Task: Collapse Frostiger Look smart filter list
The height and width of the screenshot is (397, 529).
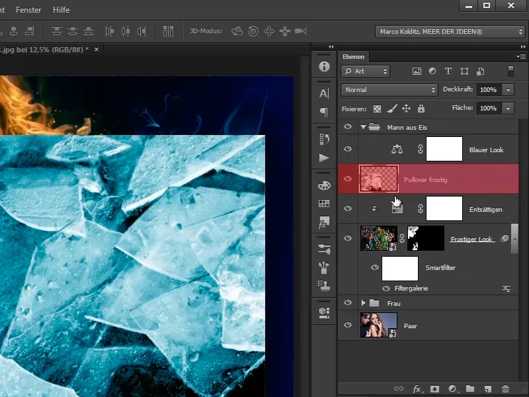Action: (514, 238)
